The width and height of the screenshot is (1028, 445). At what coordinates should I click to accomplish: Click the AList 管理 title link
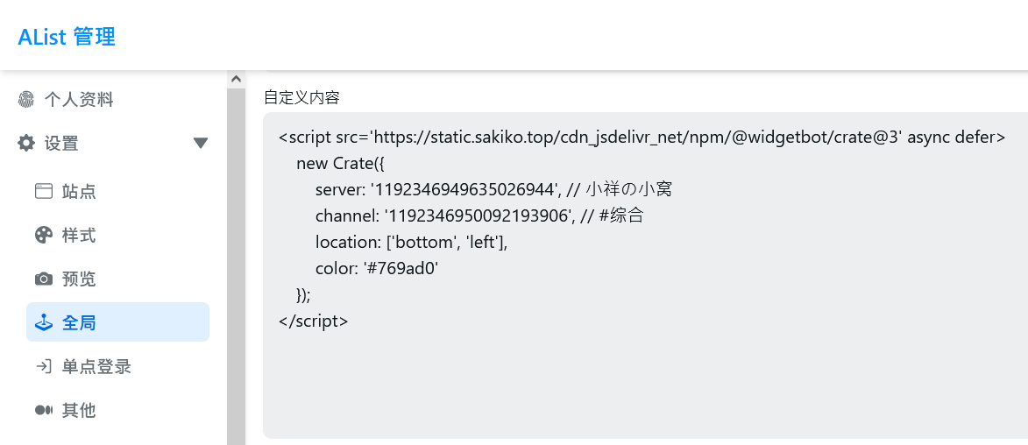(x=67, y=37)
